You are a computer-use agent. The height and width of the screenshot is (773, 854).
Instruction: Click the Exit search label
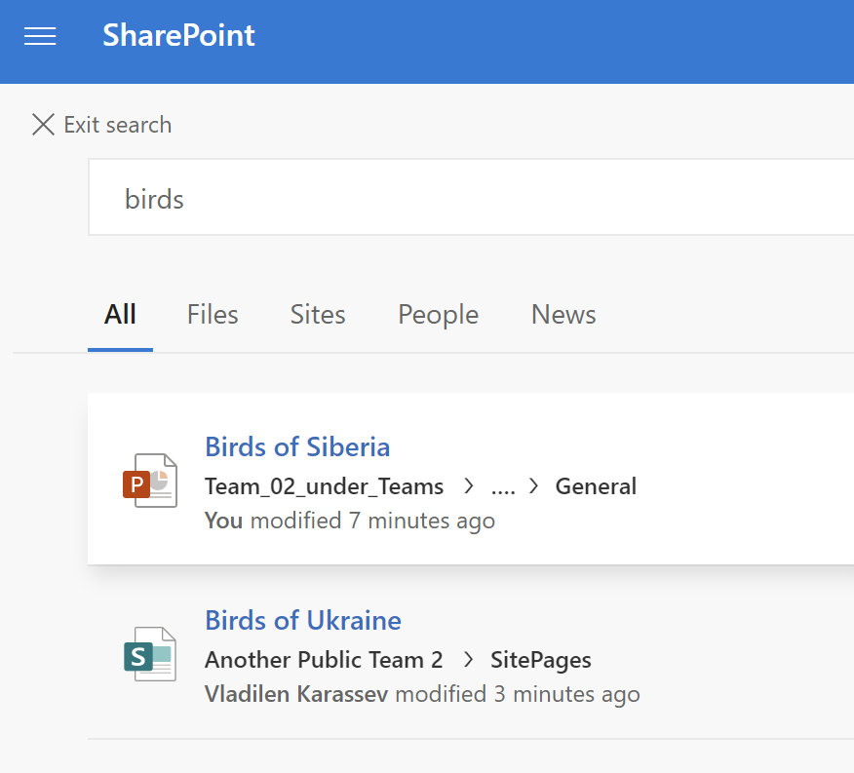pos(118,125)
